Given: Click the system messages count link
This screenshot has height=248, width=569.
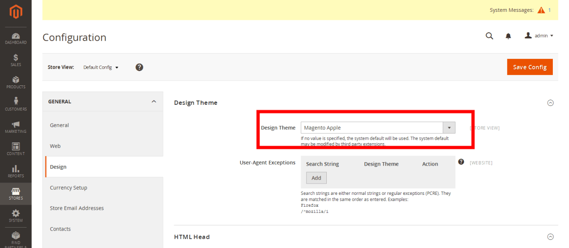Looking at the screenshot, I should click(x=550, y=10).
